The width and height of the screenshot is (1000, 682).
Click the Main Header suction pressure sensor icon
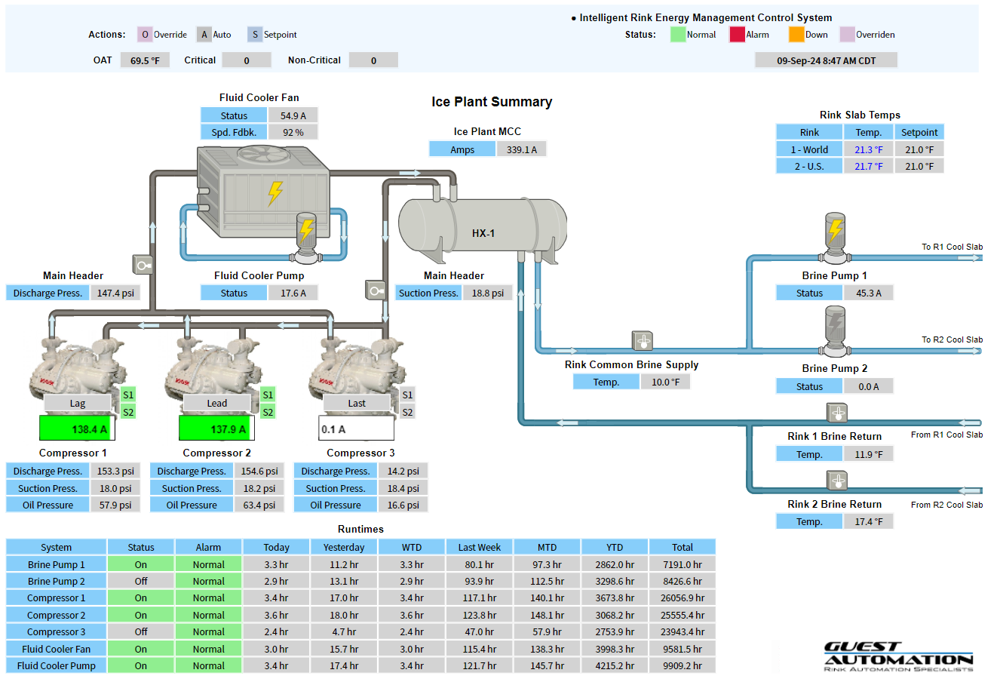(376, 290)
